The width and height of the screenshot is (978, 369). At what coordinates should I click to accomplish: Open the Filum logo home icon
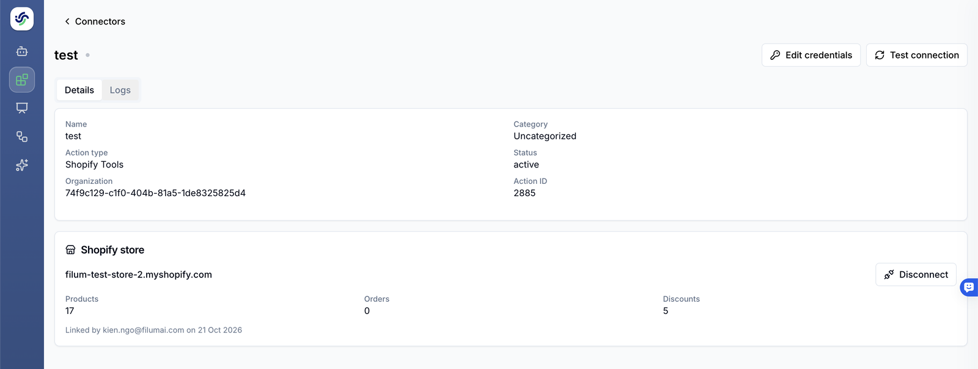point(22,19)
